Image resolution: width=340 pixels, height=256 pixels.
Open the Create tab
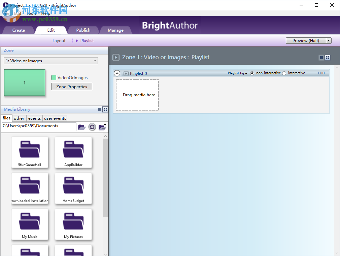pyautogui.click(x=19, y=30)
